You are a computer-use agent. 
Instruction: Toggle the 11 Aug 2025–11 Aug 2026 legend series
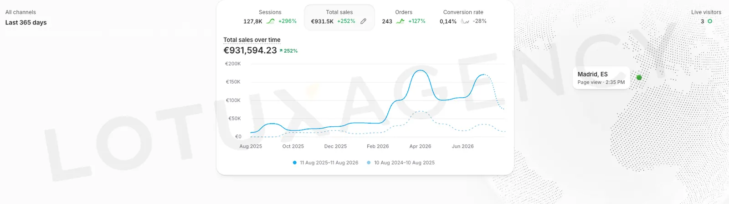(x=325, y=163)
